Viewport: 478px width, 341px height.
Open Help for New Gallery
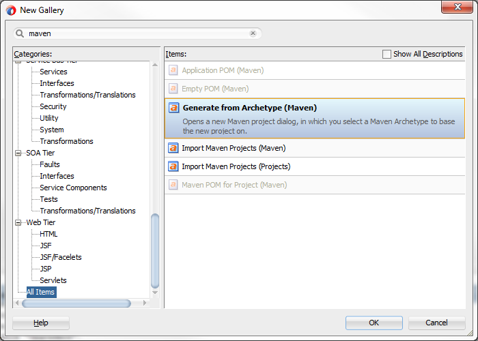tap(41, 323)
